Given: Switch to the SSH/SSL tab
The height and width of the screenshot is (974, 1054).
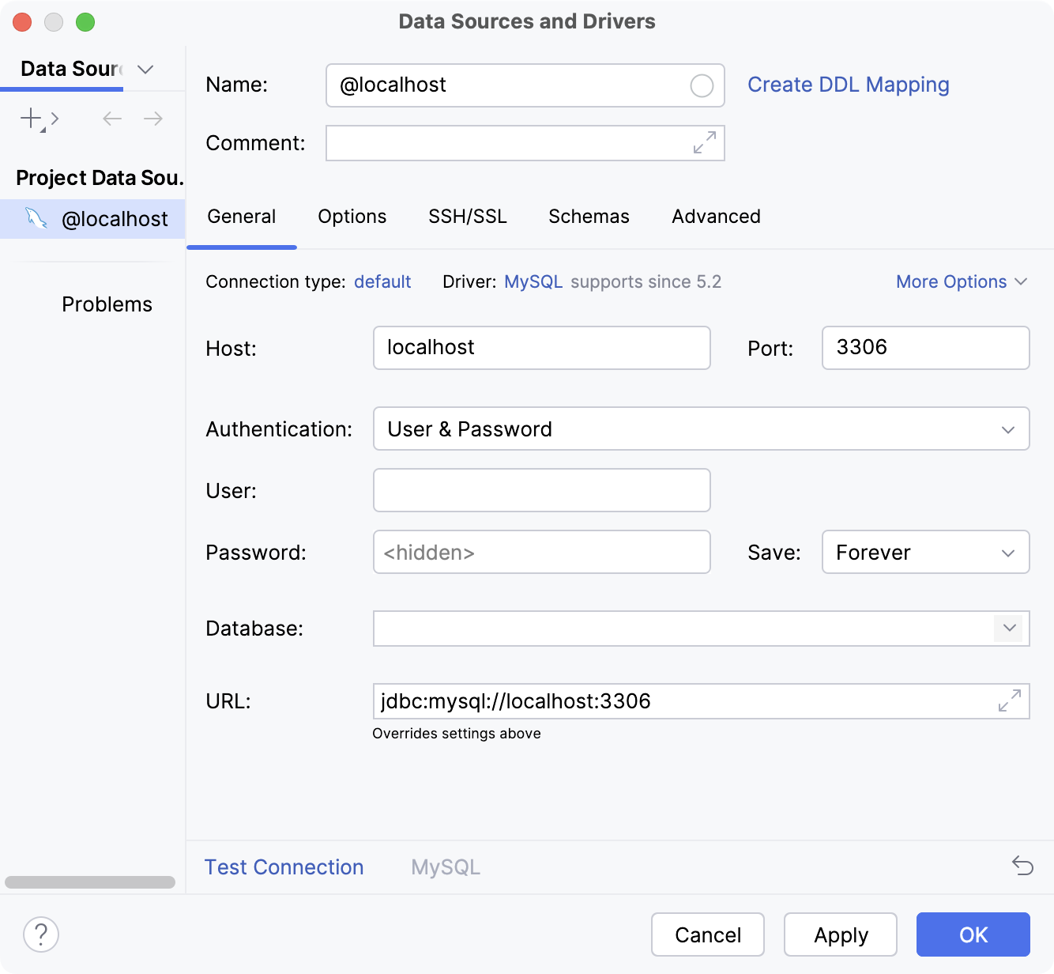Looking at the screenshot, I should 467,217.
